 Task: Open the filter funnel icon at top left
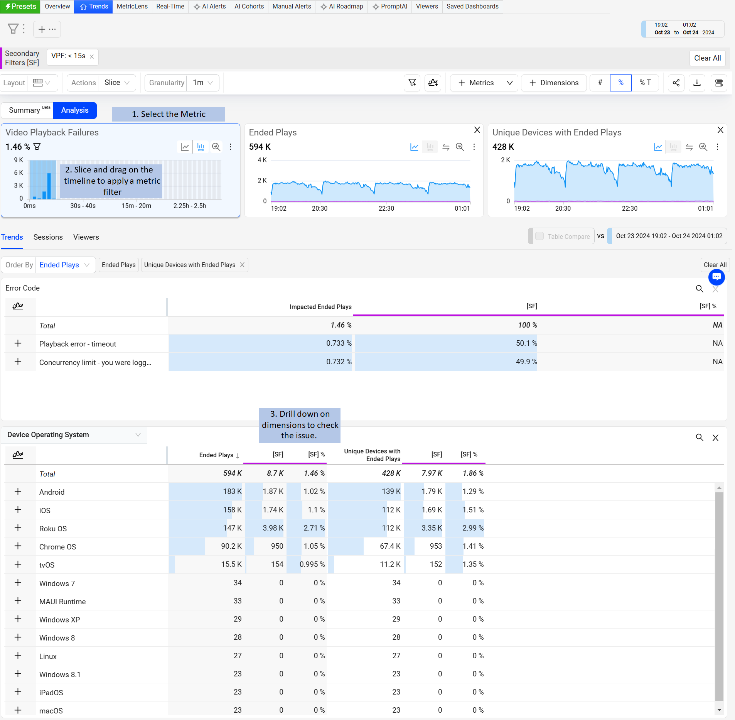coord(13,29)
